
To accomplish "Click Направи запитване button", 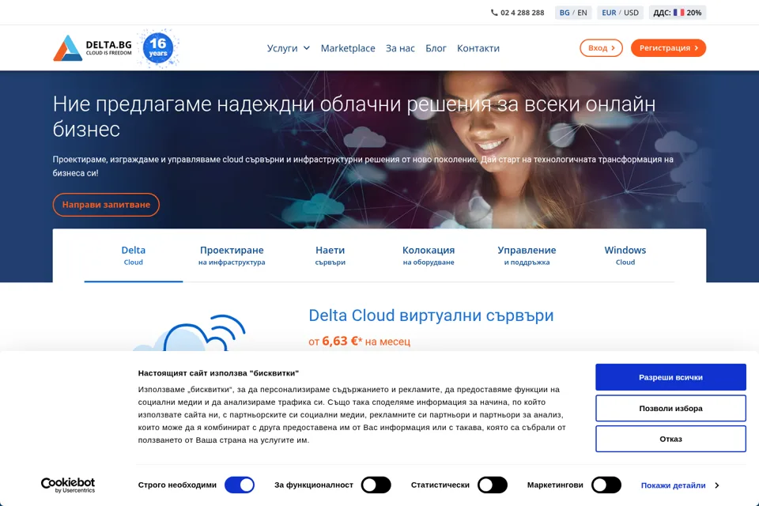I will tap(106, 205).
